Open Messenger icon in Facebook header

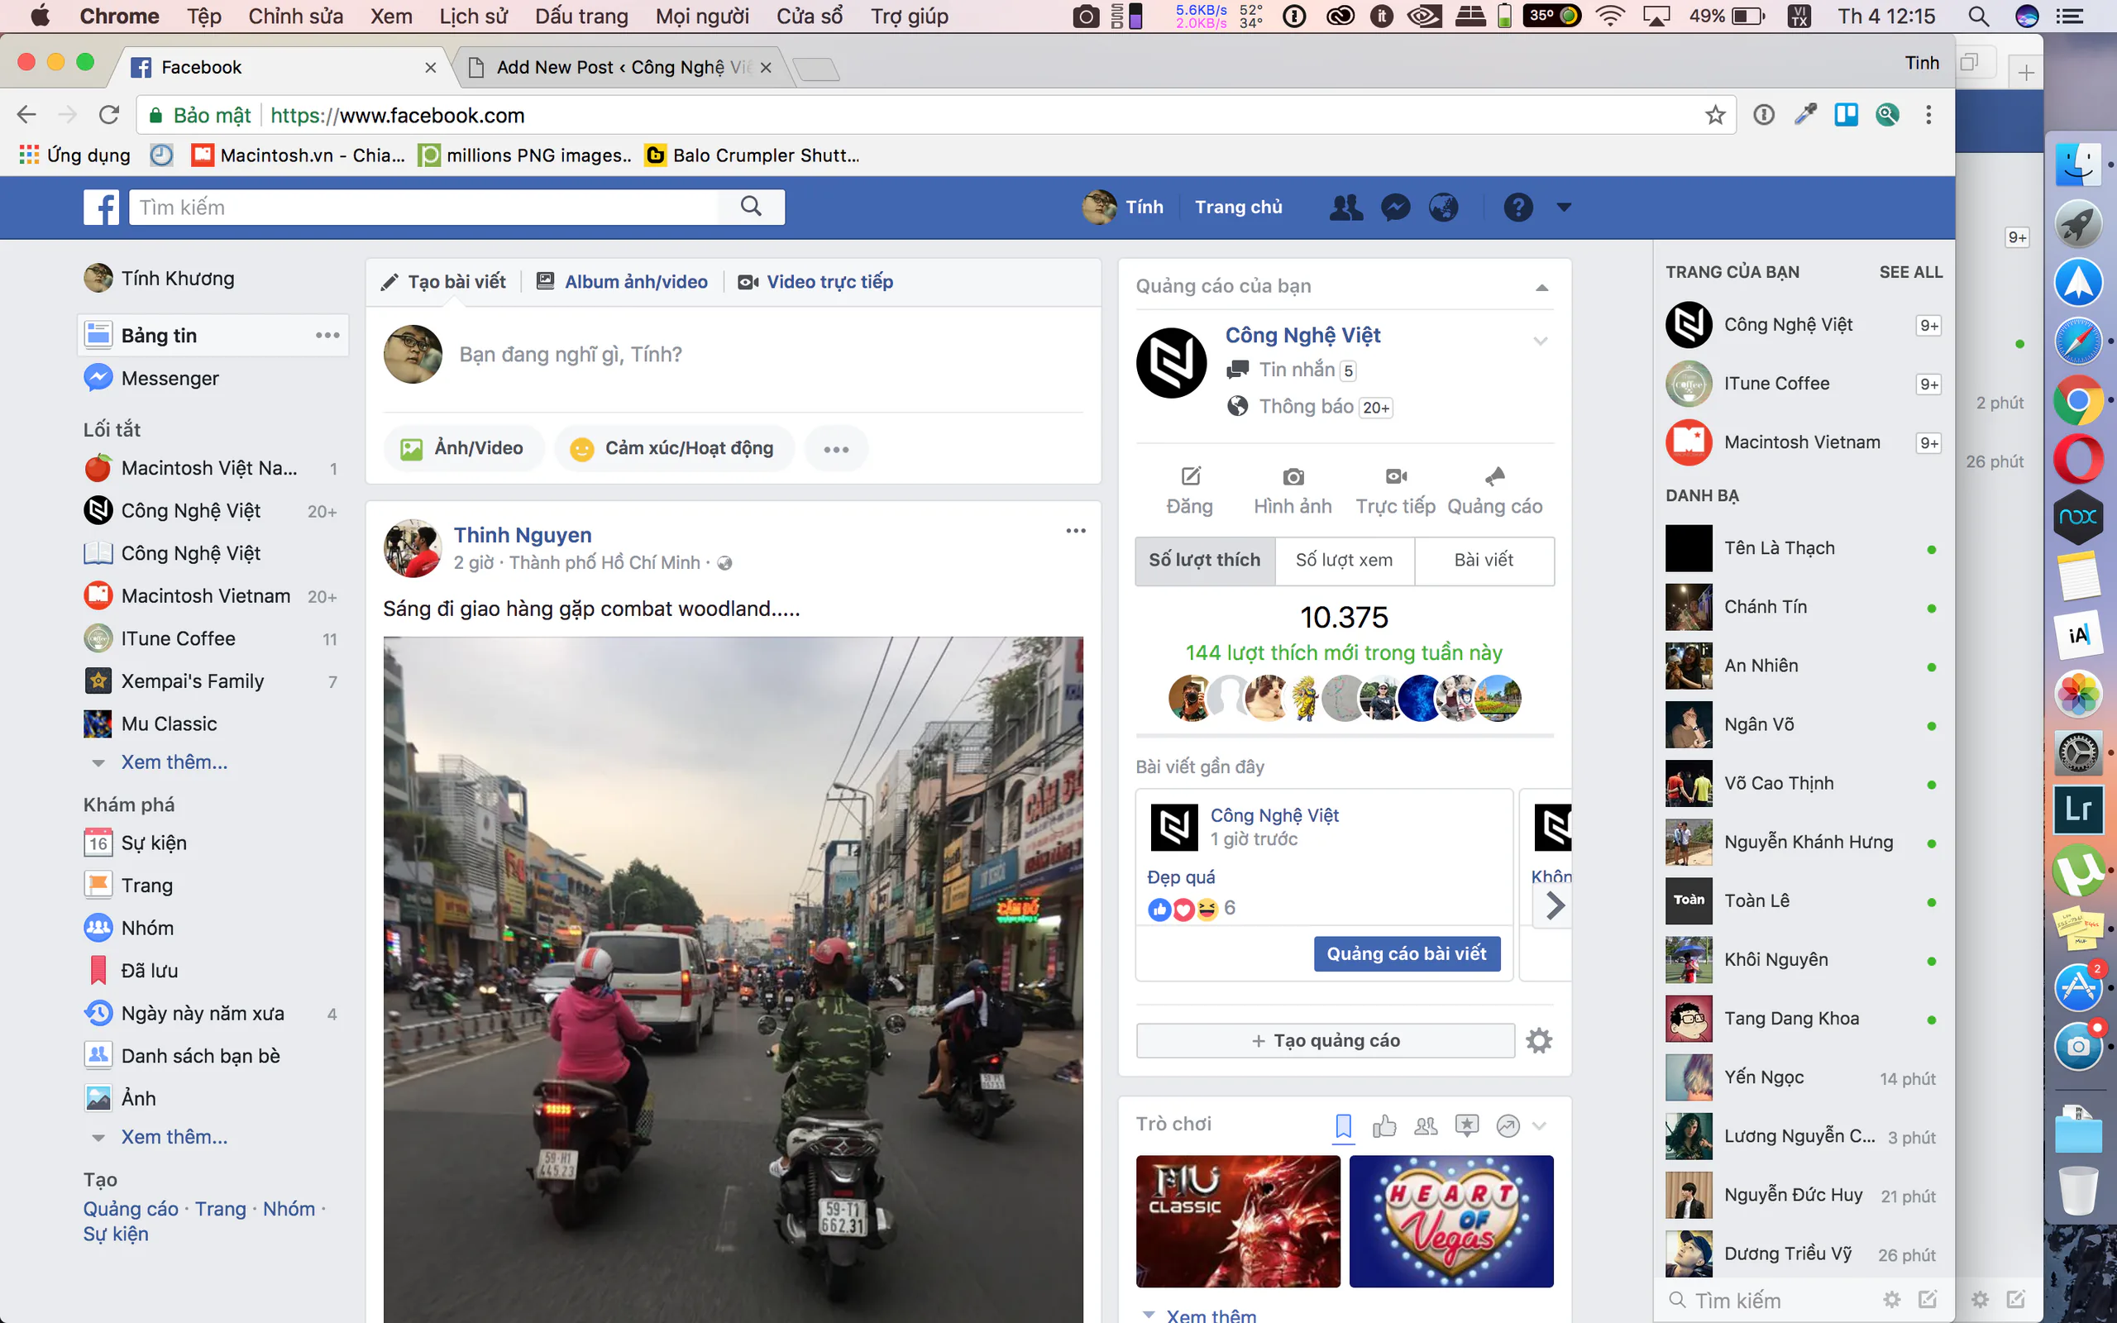[1395, 208]
